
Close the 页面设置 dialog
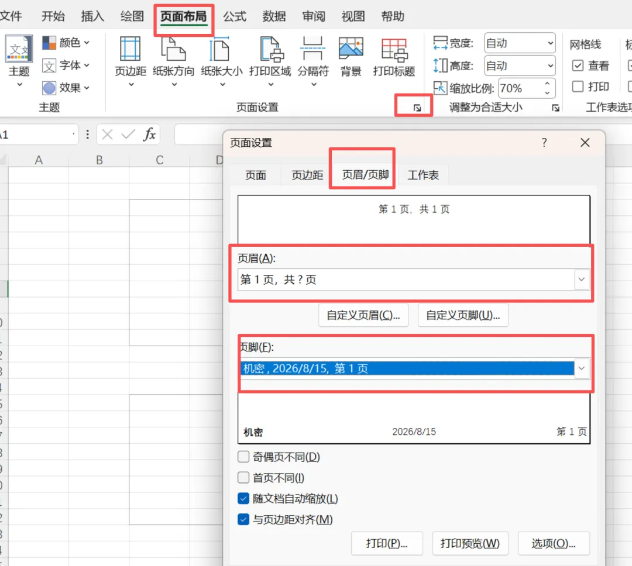[585, 142]
